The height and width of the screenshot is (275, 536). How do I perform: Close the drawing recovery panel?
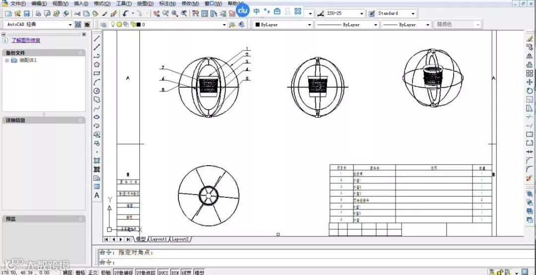[84, 35]
